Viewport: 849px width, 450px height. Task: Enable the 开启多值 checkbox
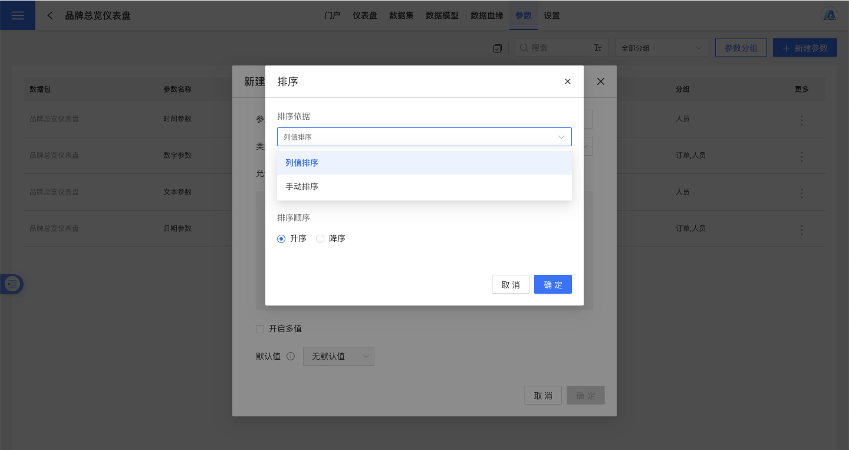click(260, 329)
